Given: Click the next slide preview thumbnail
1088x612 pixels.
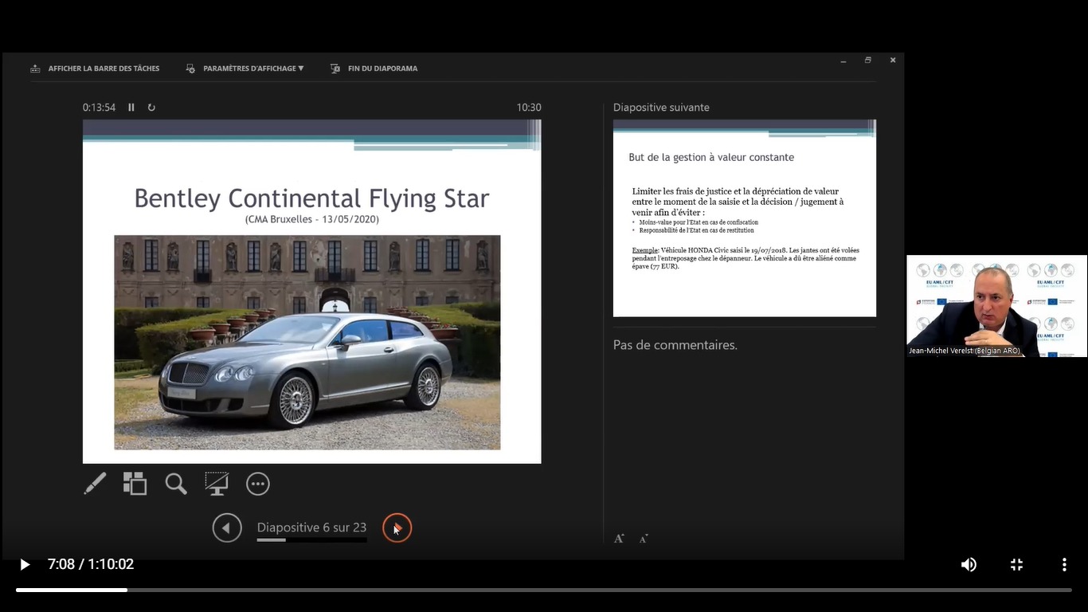Looking at the screenshot, I should click(744, 218).
